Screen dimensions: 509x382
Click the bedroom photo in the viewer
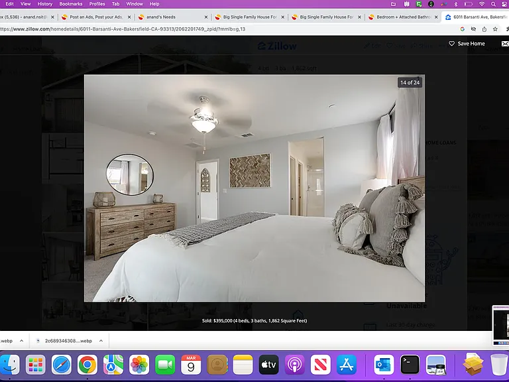coord(254,188)
